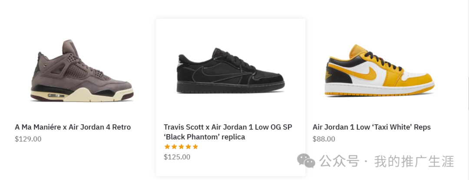
Task: Open the A Ma Maniére Air Jordan 4 image
Action: [82, 71]
